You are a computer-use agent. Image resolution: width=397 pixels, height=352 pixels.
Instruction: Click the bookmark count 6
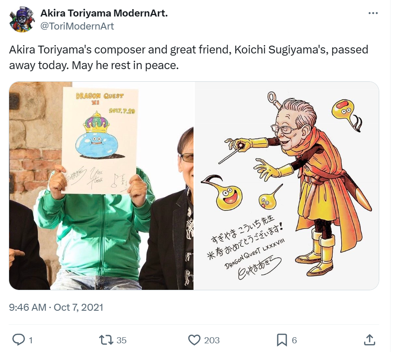tap(294, 340)
